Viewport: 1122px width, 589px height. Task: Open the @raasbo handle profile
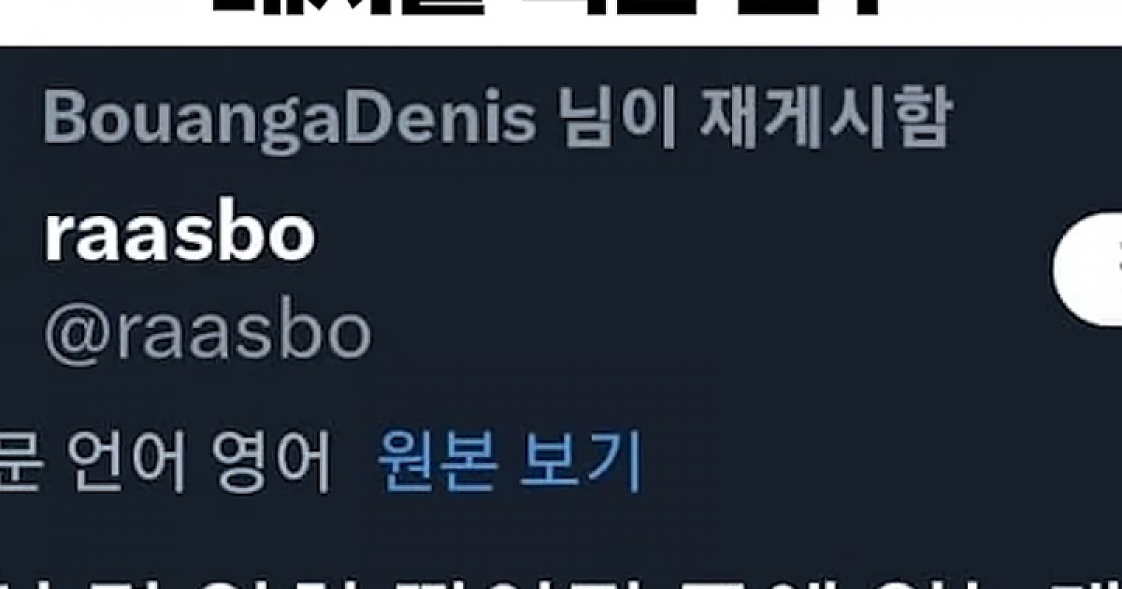click(207, 331)
